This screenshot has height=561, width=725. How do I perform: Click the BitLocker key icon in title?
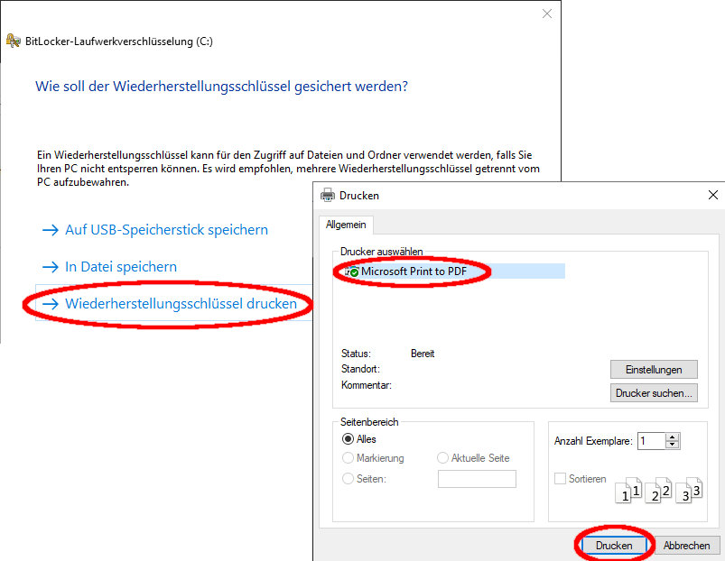pos(14,41)
